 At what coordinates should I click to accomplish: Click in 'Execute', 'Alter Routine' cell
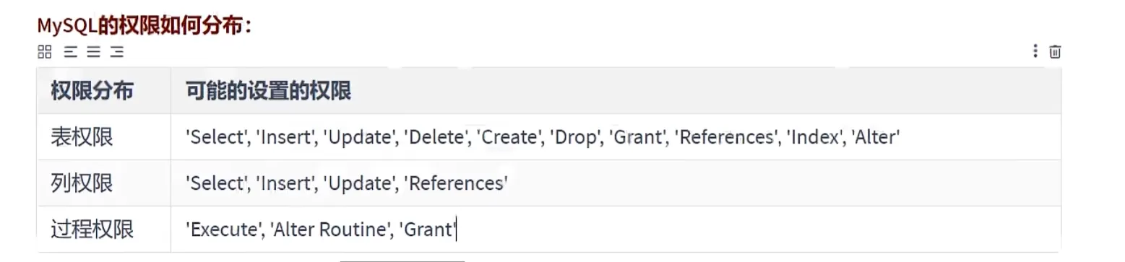coord(616,230)
